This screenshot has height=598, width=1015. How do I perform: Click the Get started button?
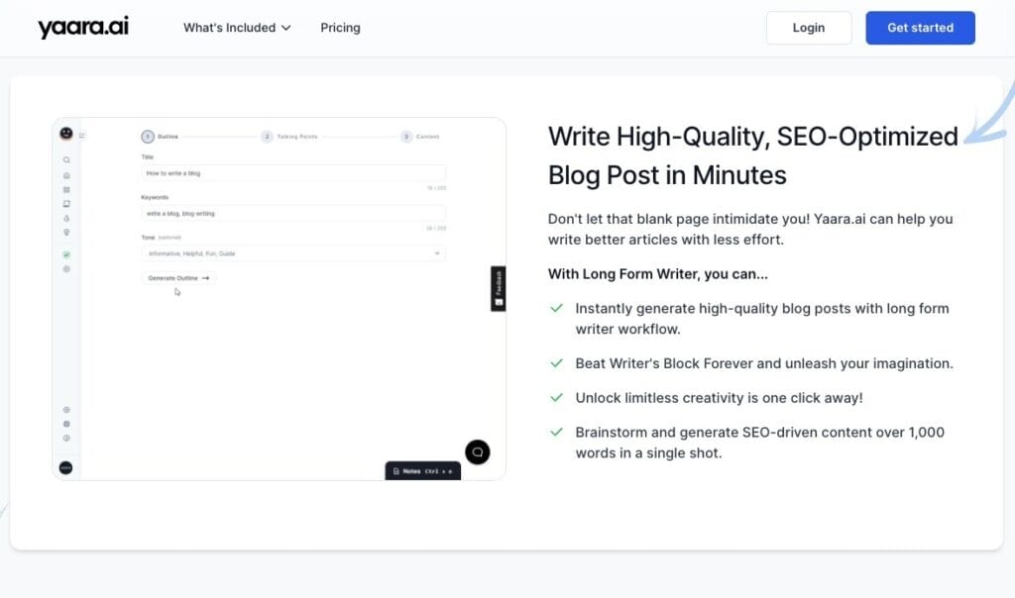tap(920, 28)
